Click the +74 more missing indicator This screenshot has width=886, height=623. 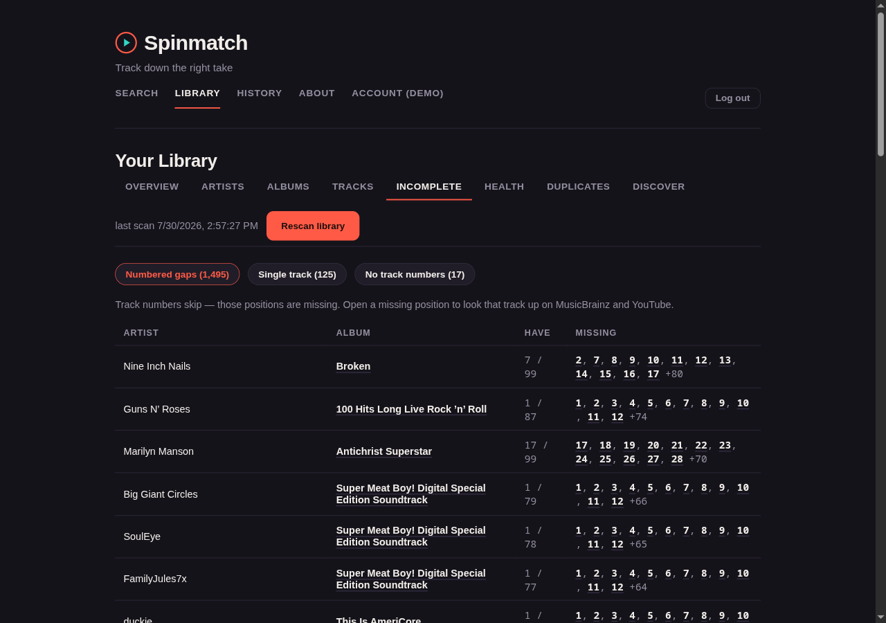638,417
